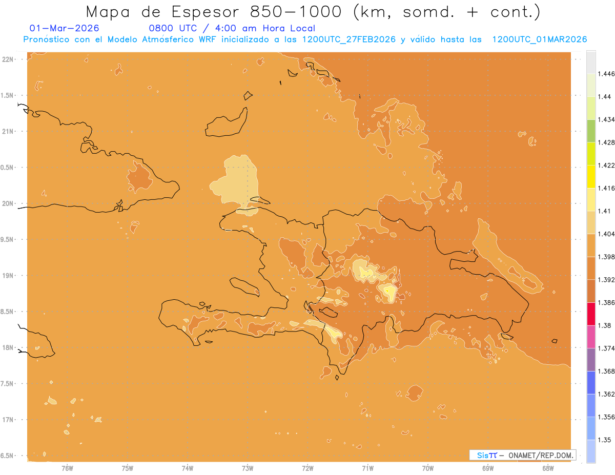
Task: Click the pink legend band above 1.374
Action: click(591, 337)
